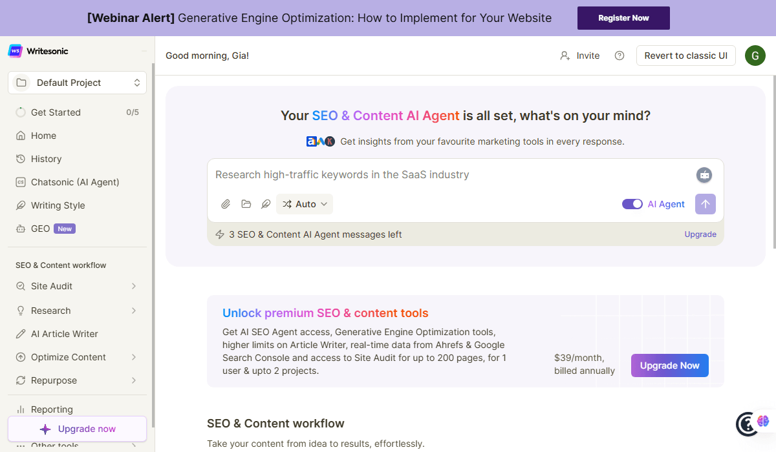Viewport: 776px width, 452px height.
Task: Click the main page vertical scrollbar
Action: click(x=774, y=161)
